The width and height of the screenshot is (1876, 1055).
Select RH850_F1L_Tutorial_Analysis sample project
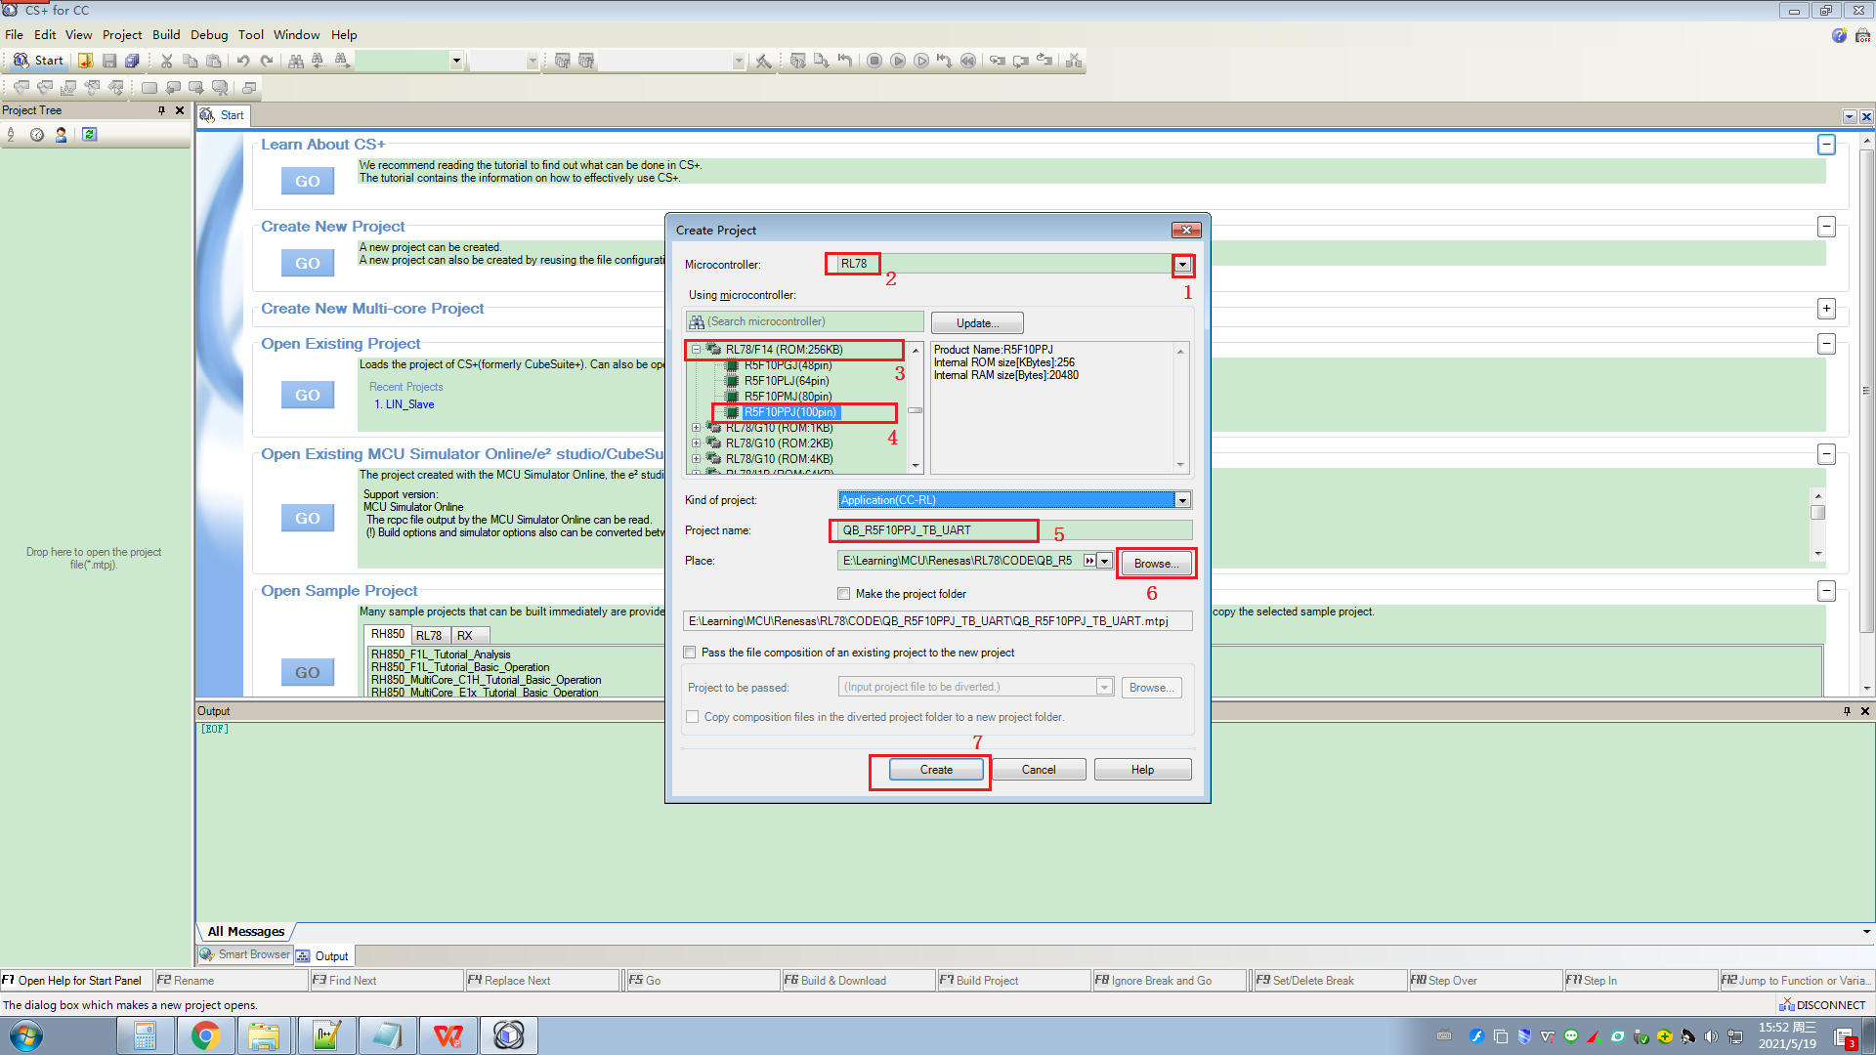(441, 654)
